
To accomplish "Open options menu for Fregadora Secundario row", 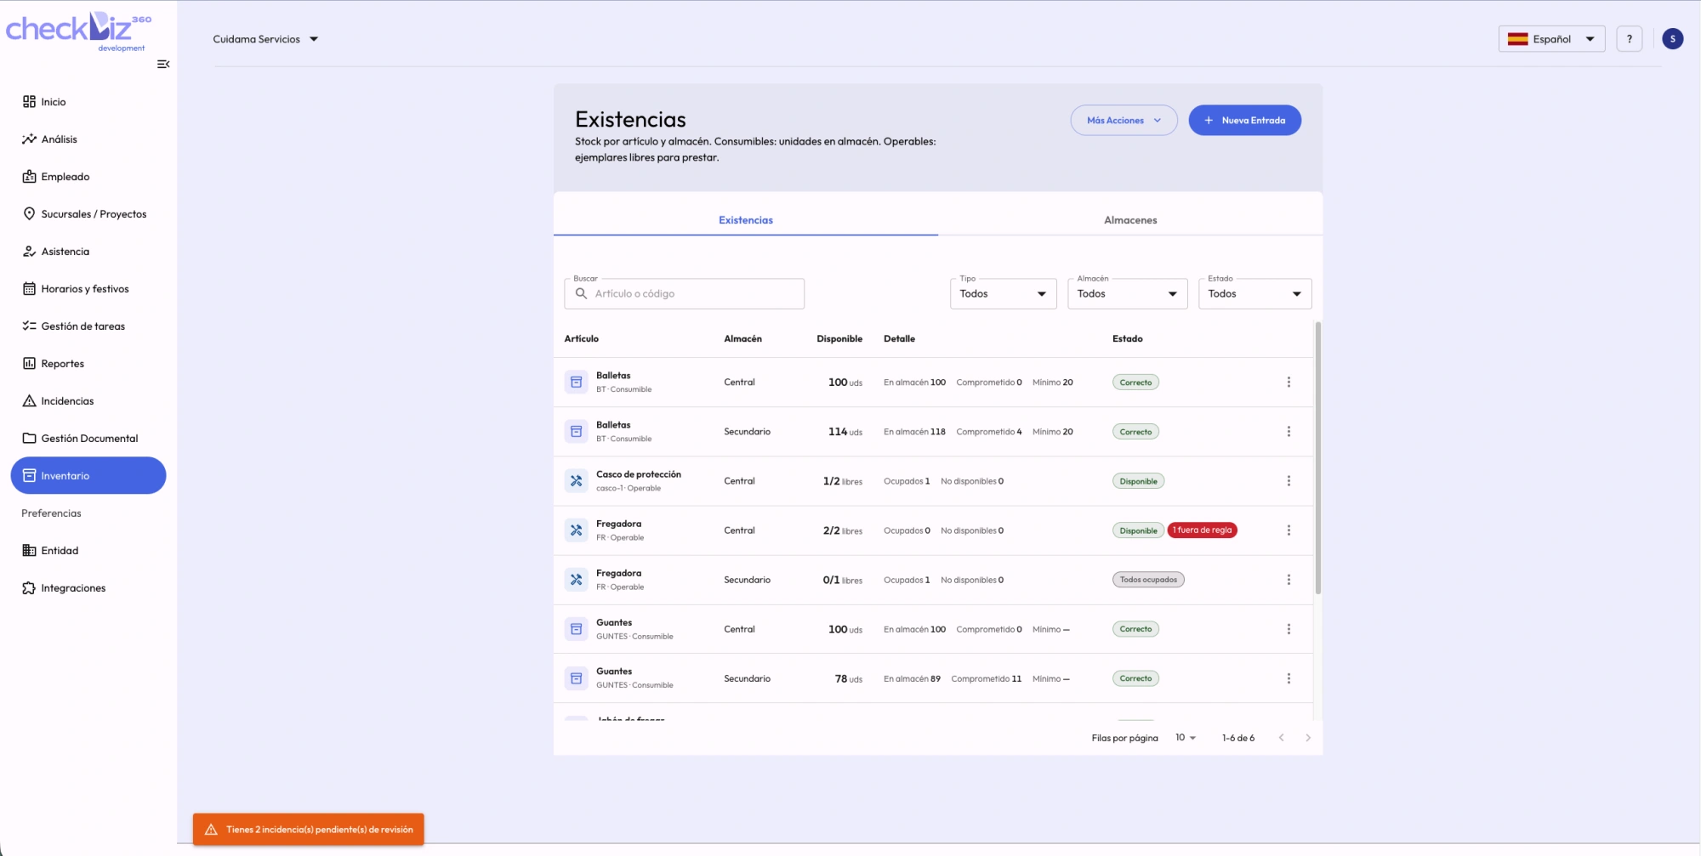I will point(1289,580).
